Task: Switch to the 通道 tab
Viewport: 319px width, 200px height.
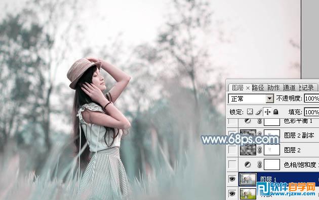Action: [289, 88]
